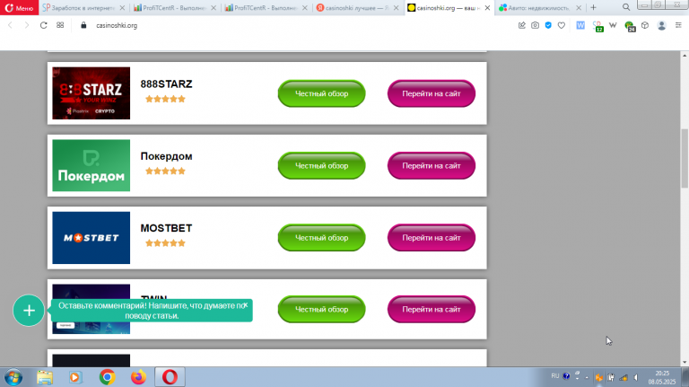Click the 888STARZ star rating
Screen dimensions: 689x387
pyautogui.click(x=165, y=99)
